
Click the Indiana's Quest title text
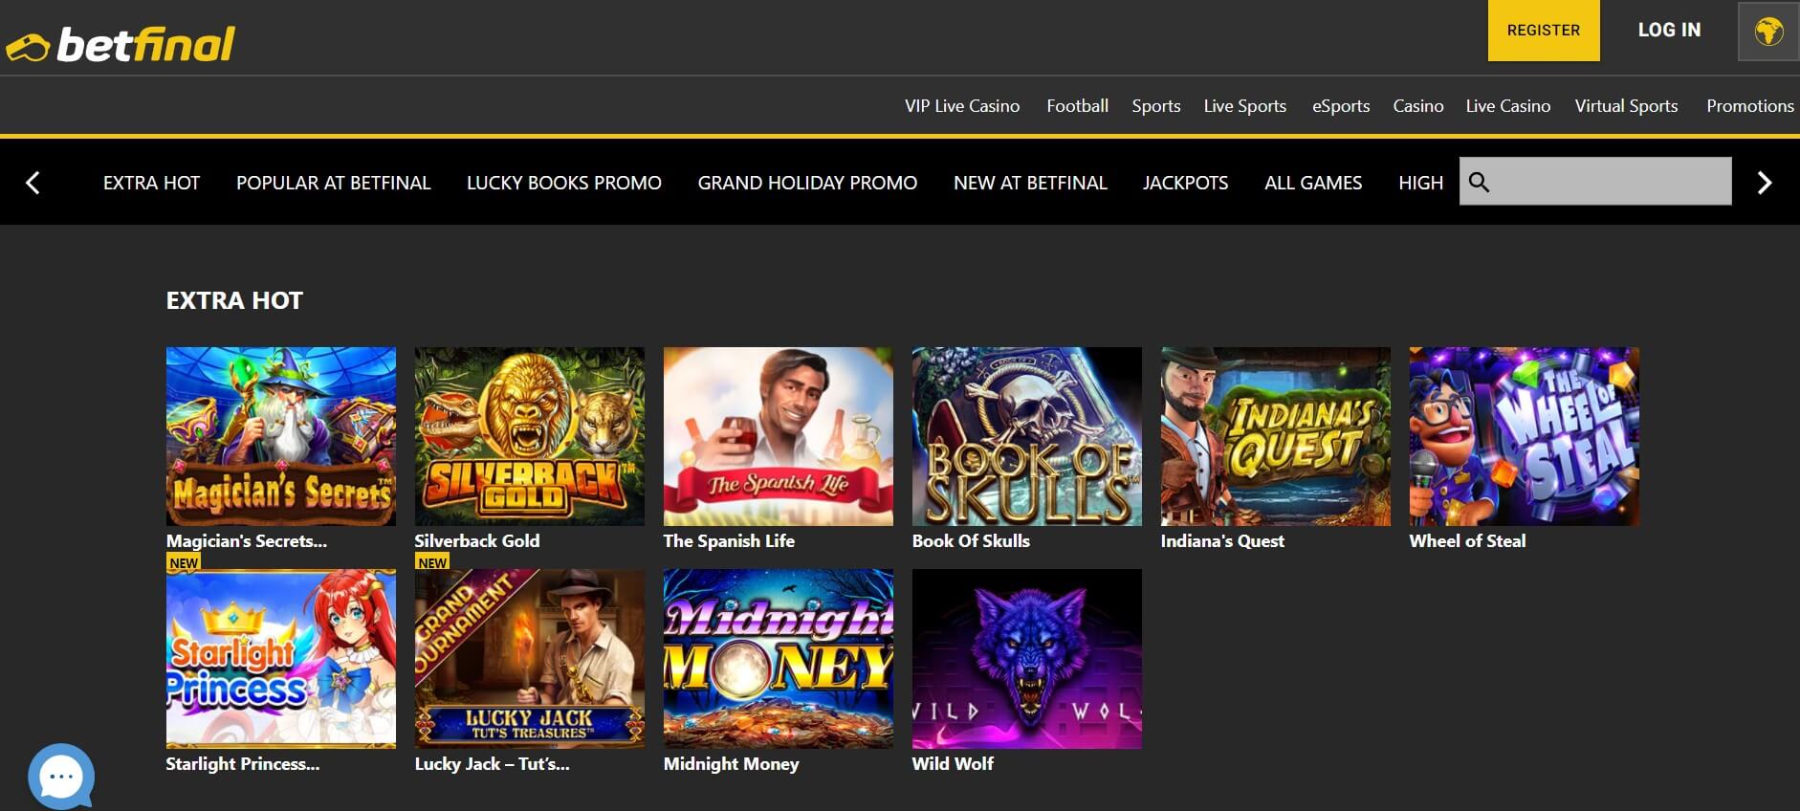pyautogui.click(x=1222, y=541)
